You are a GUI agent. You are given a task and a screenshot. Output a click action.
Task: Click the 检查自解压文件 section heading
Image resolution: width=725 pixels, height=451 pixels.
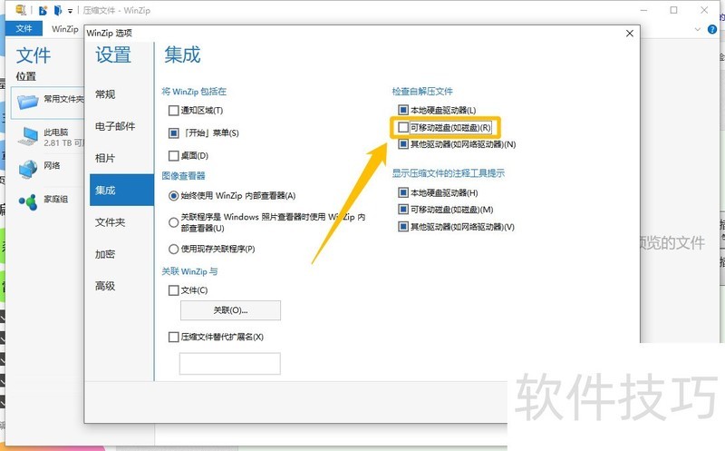pyautogui.click(x=422, y=92)
